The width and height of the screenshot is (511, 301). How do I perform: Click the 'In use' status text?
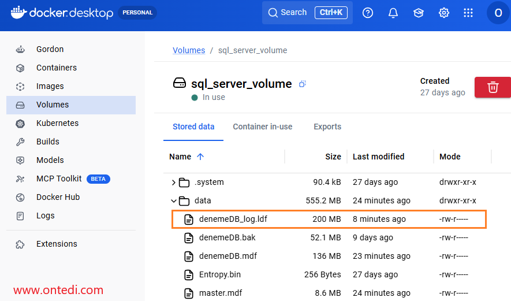tap(214, 98)
